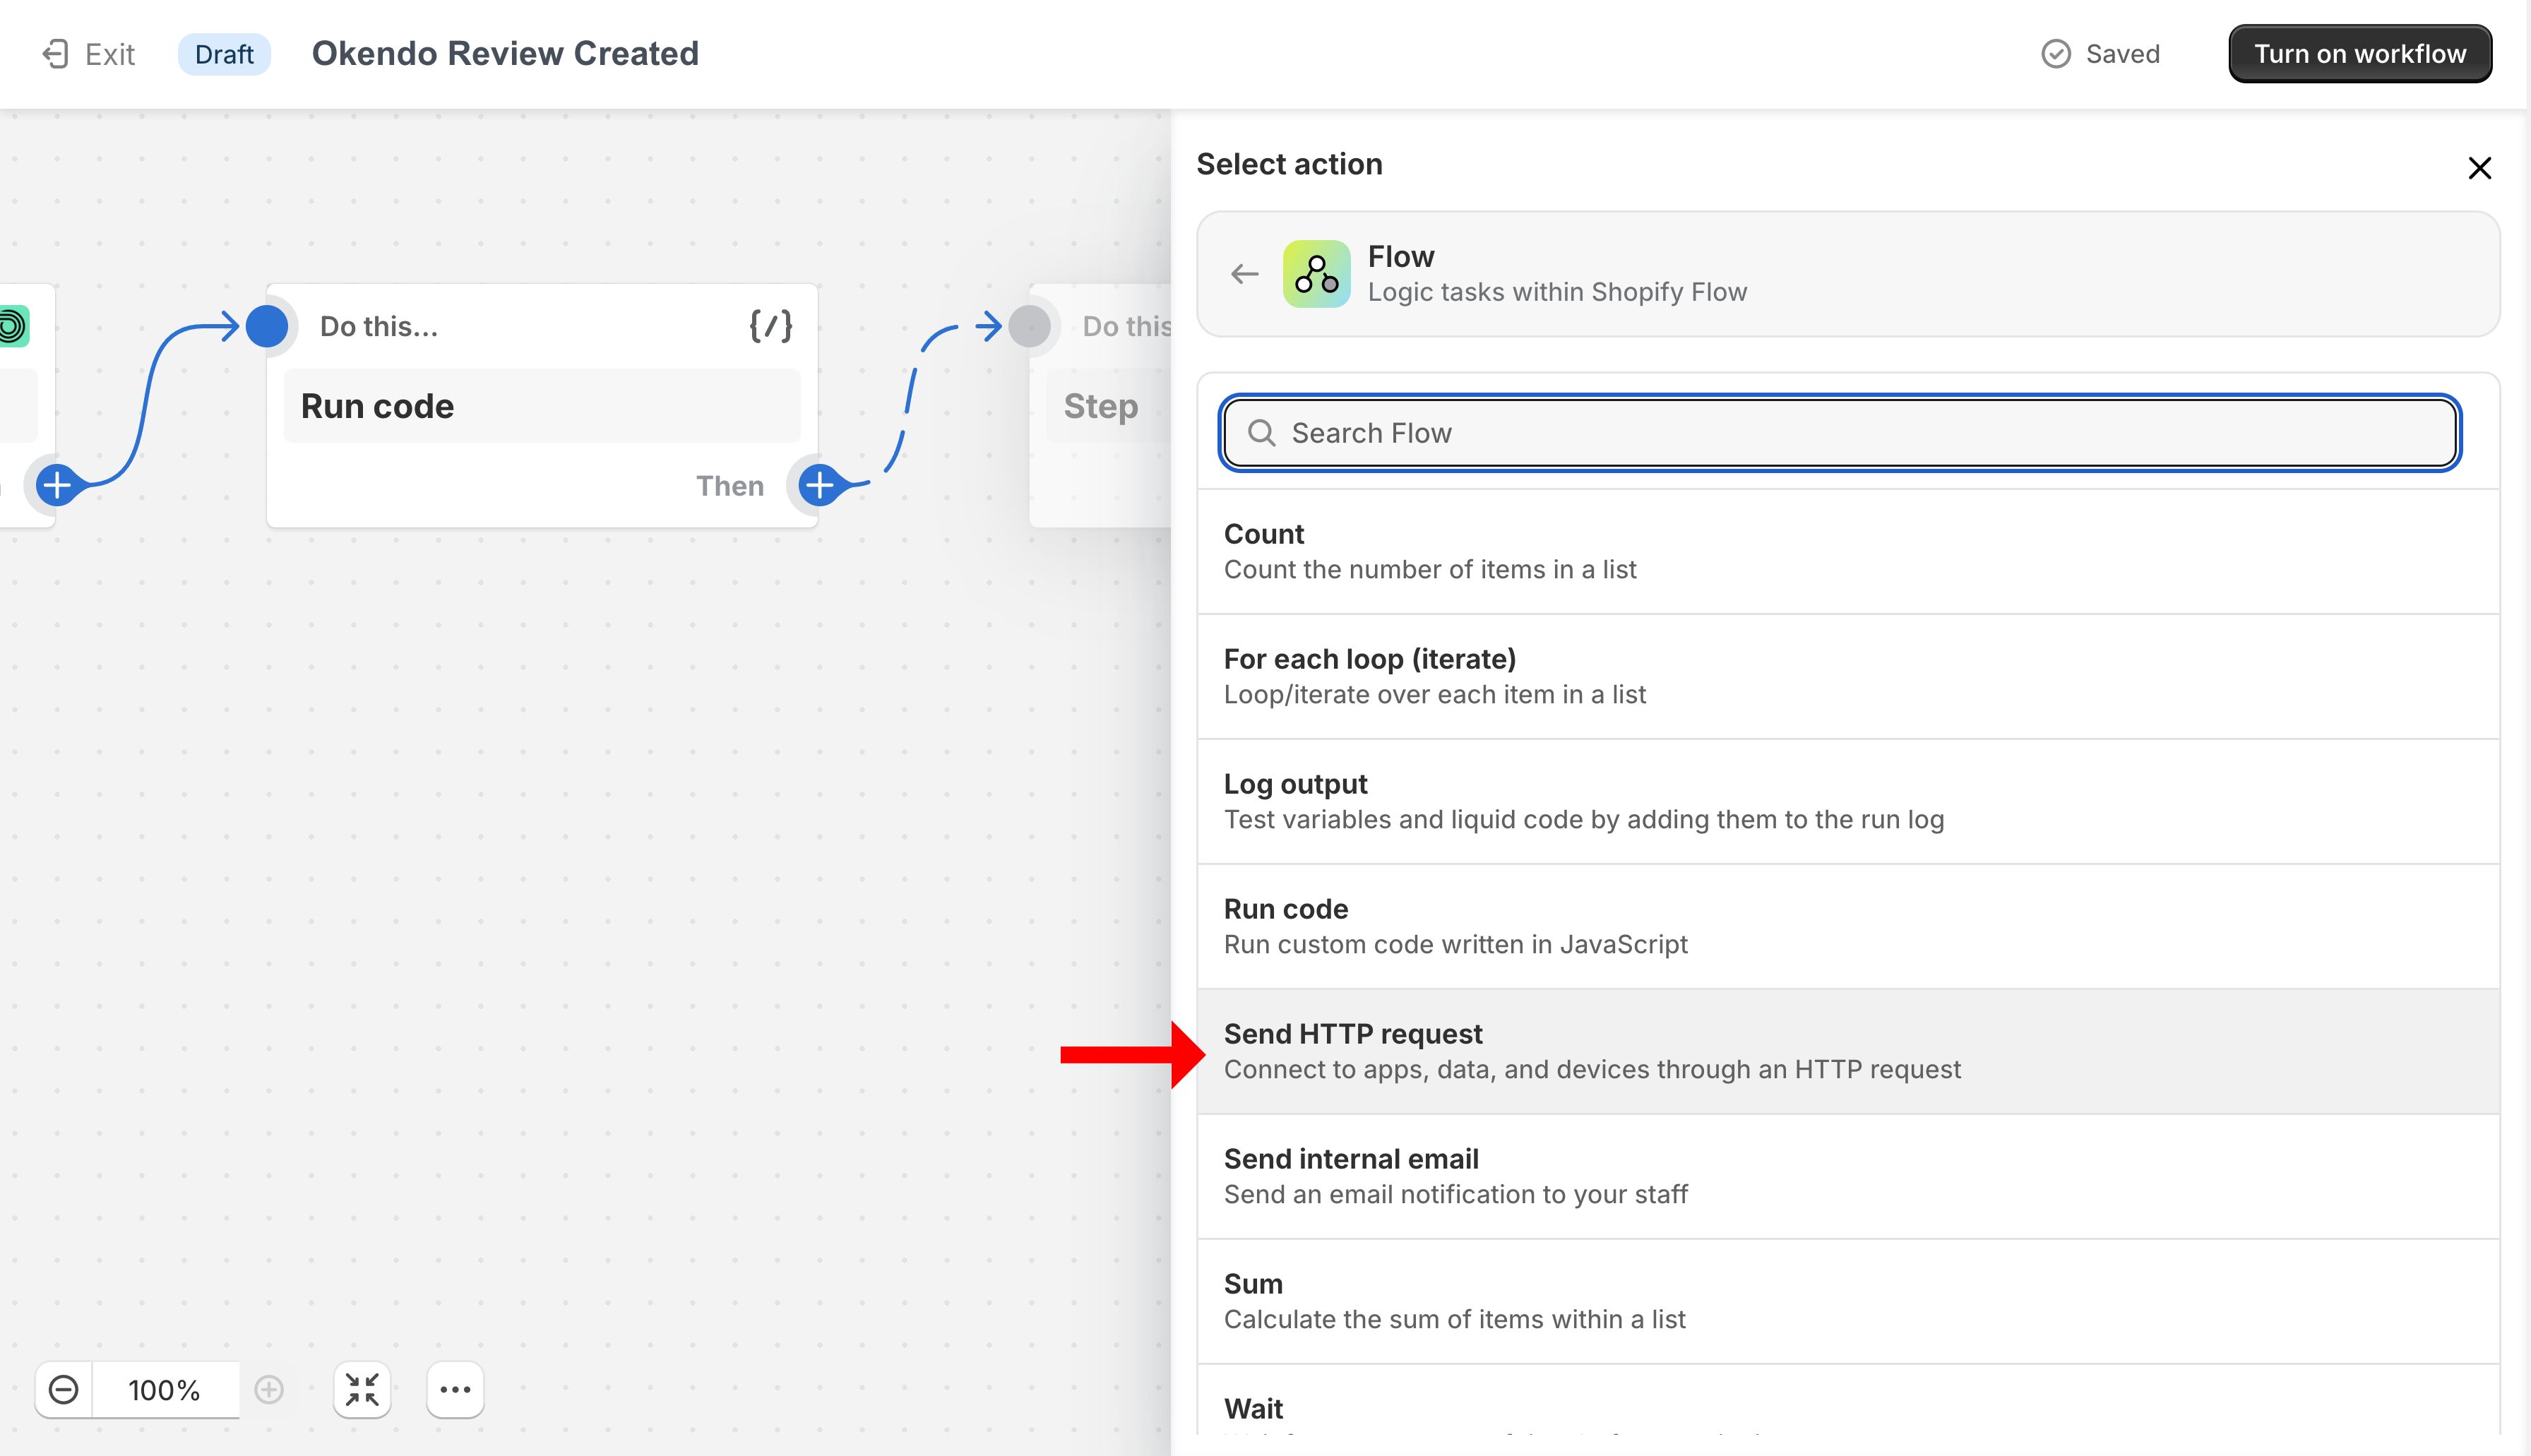Go back using the arrow beside Flow

[x=1244, y=274]
